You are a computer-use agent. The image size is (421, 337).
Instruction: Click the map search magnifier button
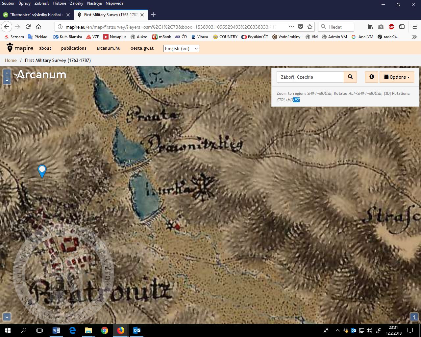click(350, 77)
